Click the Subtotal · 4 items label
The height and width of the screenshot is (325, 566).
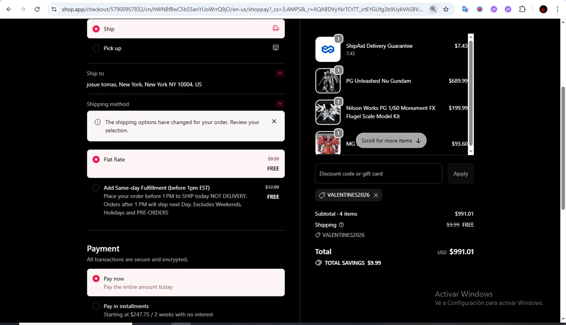pos(336,214)
